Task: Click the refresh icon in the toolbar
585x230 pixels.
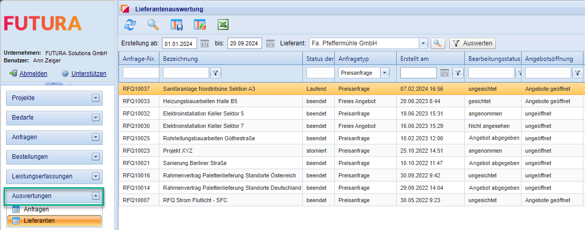Action: point(130,24)
